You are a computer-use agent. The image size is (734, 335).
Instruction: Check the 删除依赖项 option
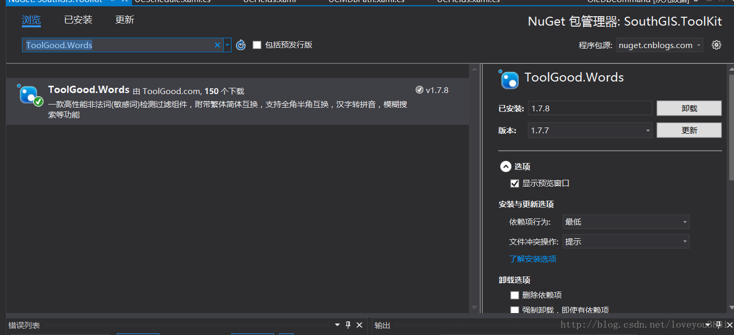click(x=514, y=295)
